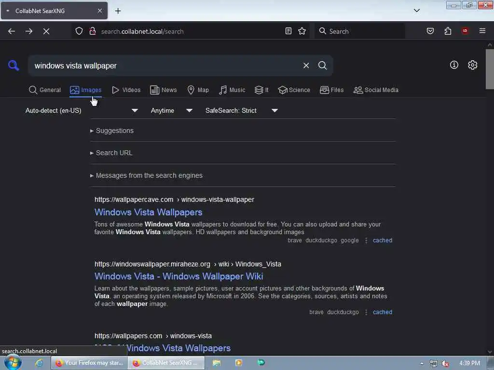Open the Auto-detect language dropdown
The width and height of the screenshot is (494, 370).
coord(82,110)
